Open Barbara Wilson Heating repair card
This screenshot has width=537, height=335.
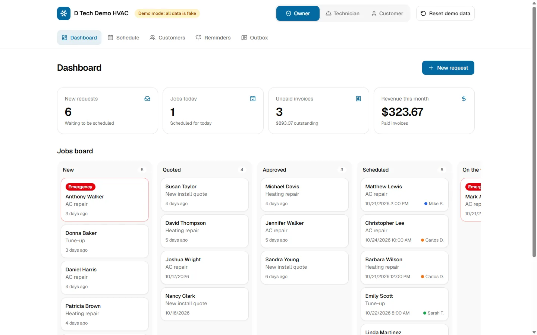(x=405, y=268)
